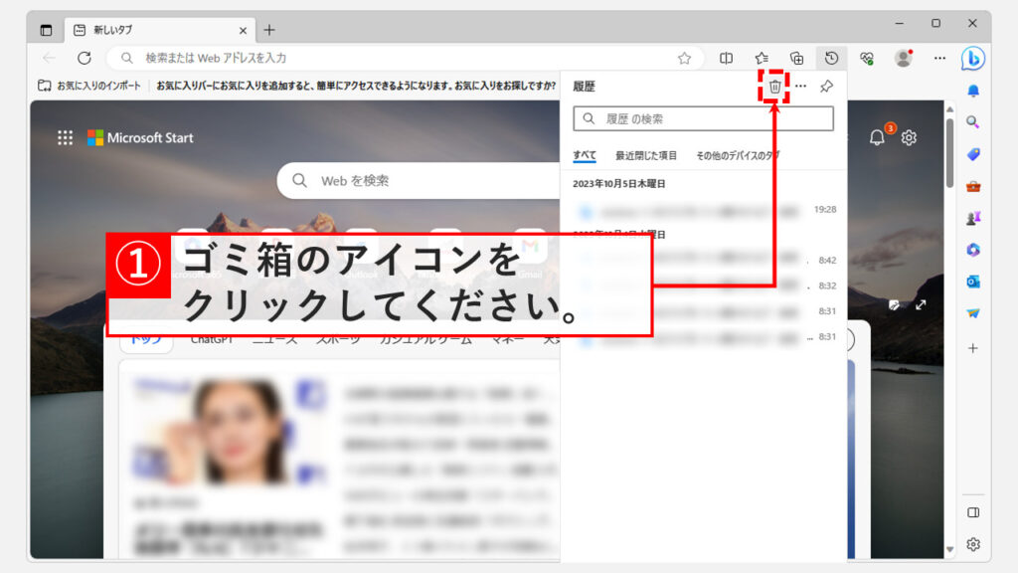Toggle split screen from the toolbar

pos(727,58)
